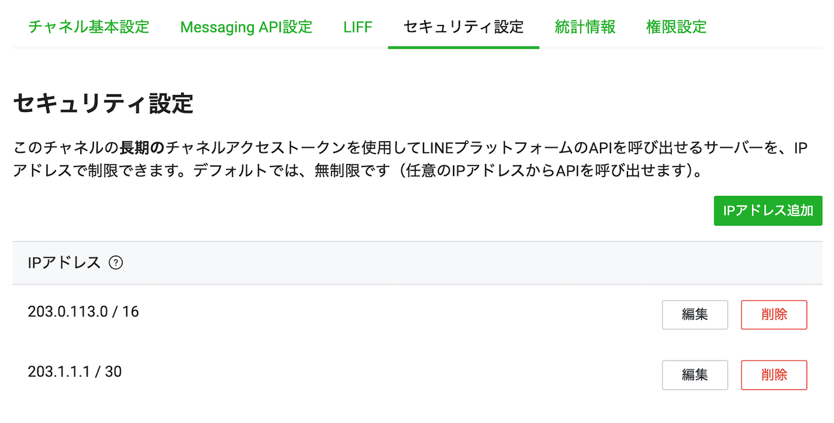
Task: Click the green IPアドレス追加 button
Action: [x=768, y=211]
